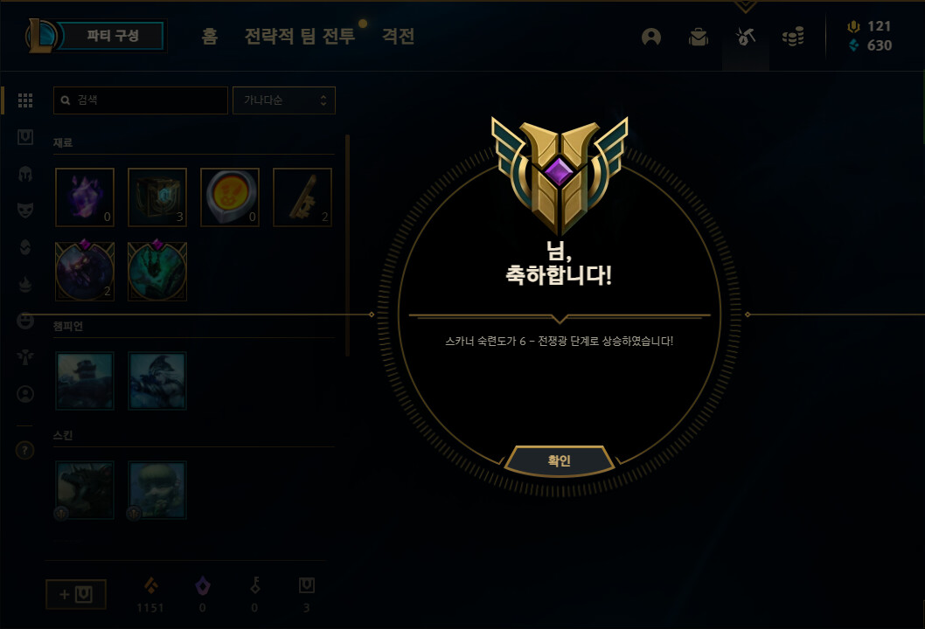925x629 pixels.
Task: Open the 전략적 팀 전투 tab
Action: pos(300,36)
